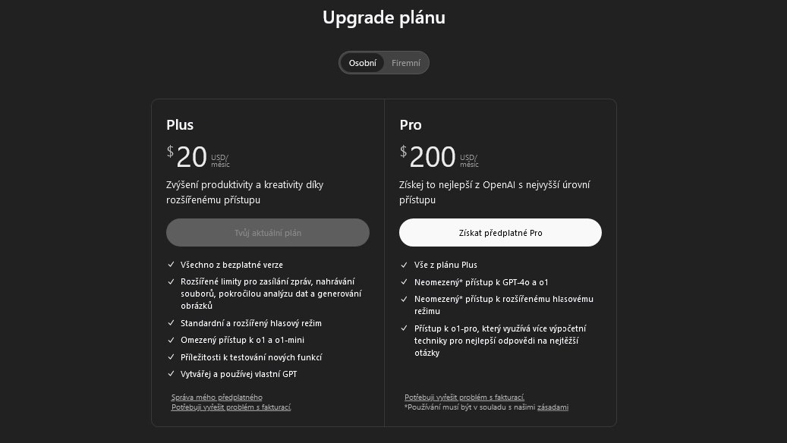Click checkmark beside Všechno z bezplatné verze
787x443 pixels.
pos(171,265)
